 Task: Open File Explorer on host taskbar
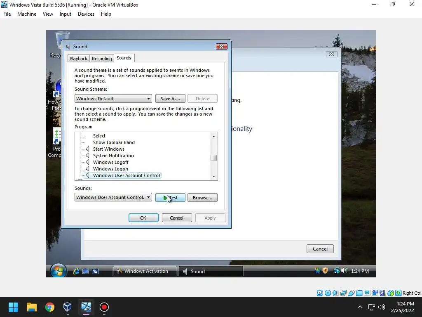pos(31,307)
